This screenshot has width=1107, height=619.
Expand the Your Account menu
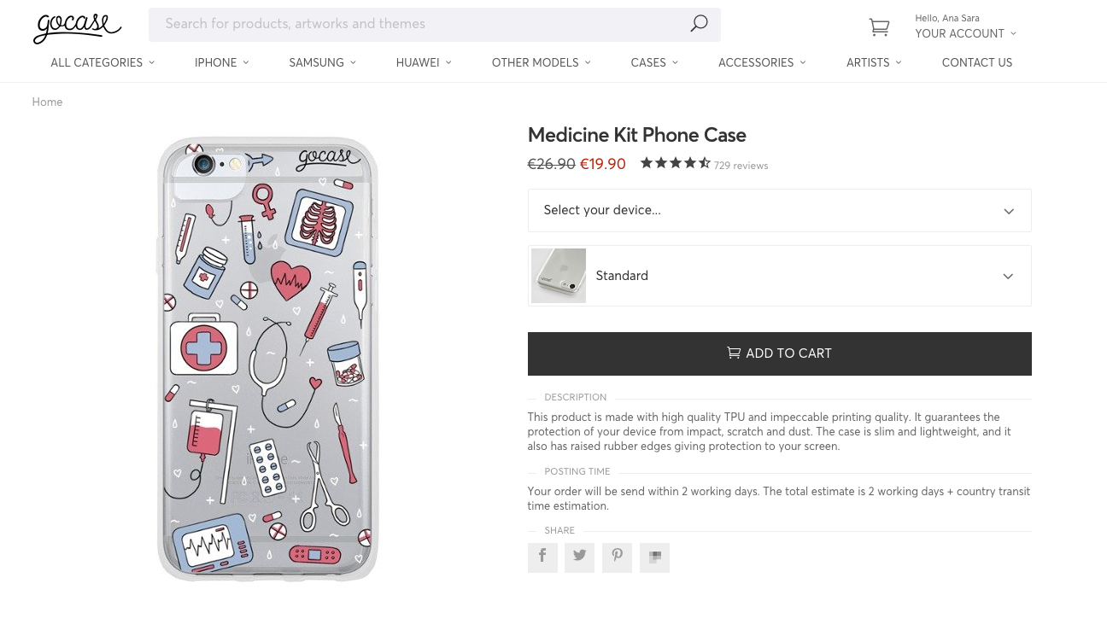coord(965,33)
